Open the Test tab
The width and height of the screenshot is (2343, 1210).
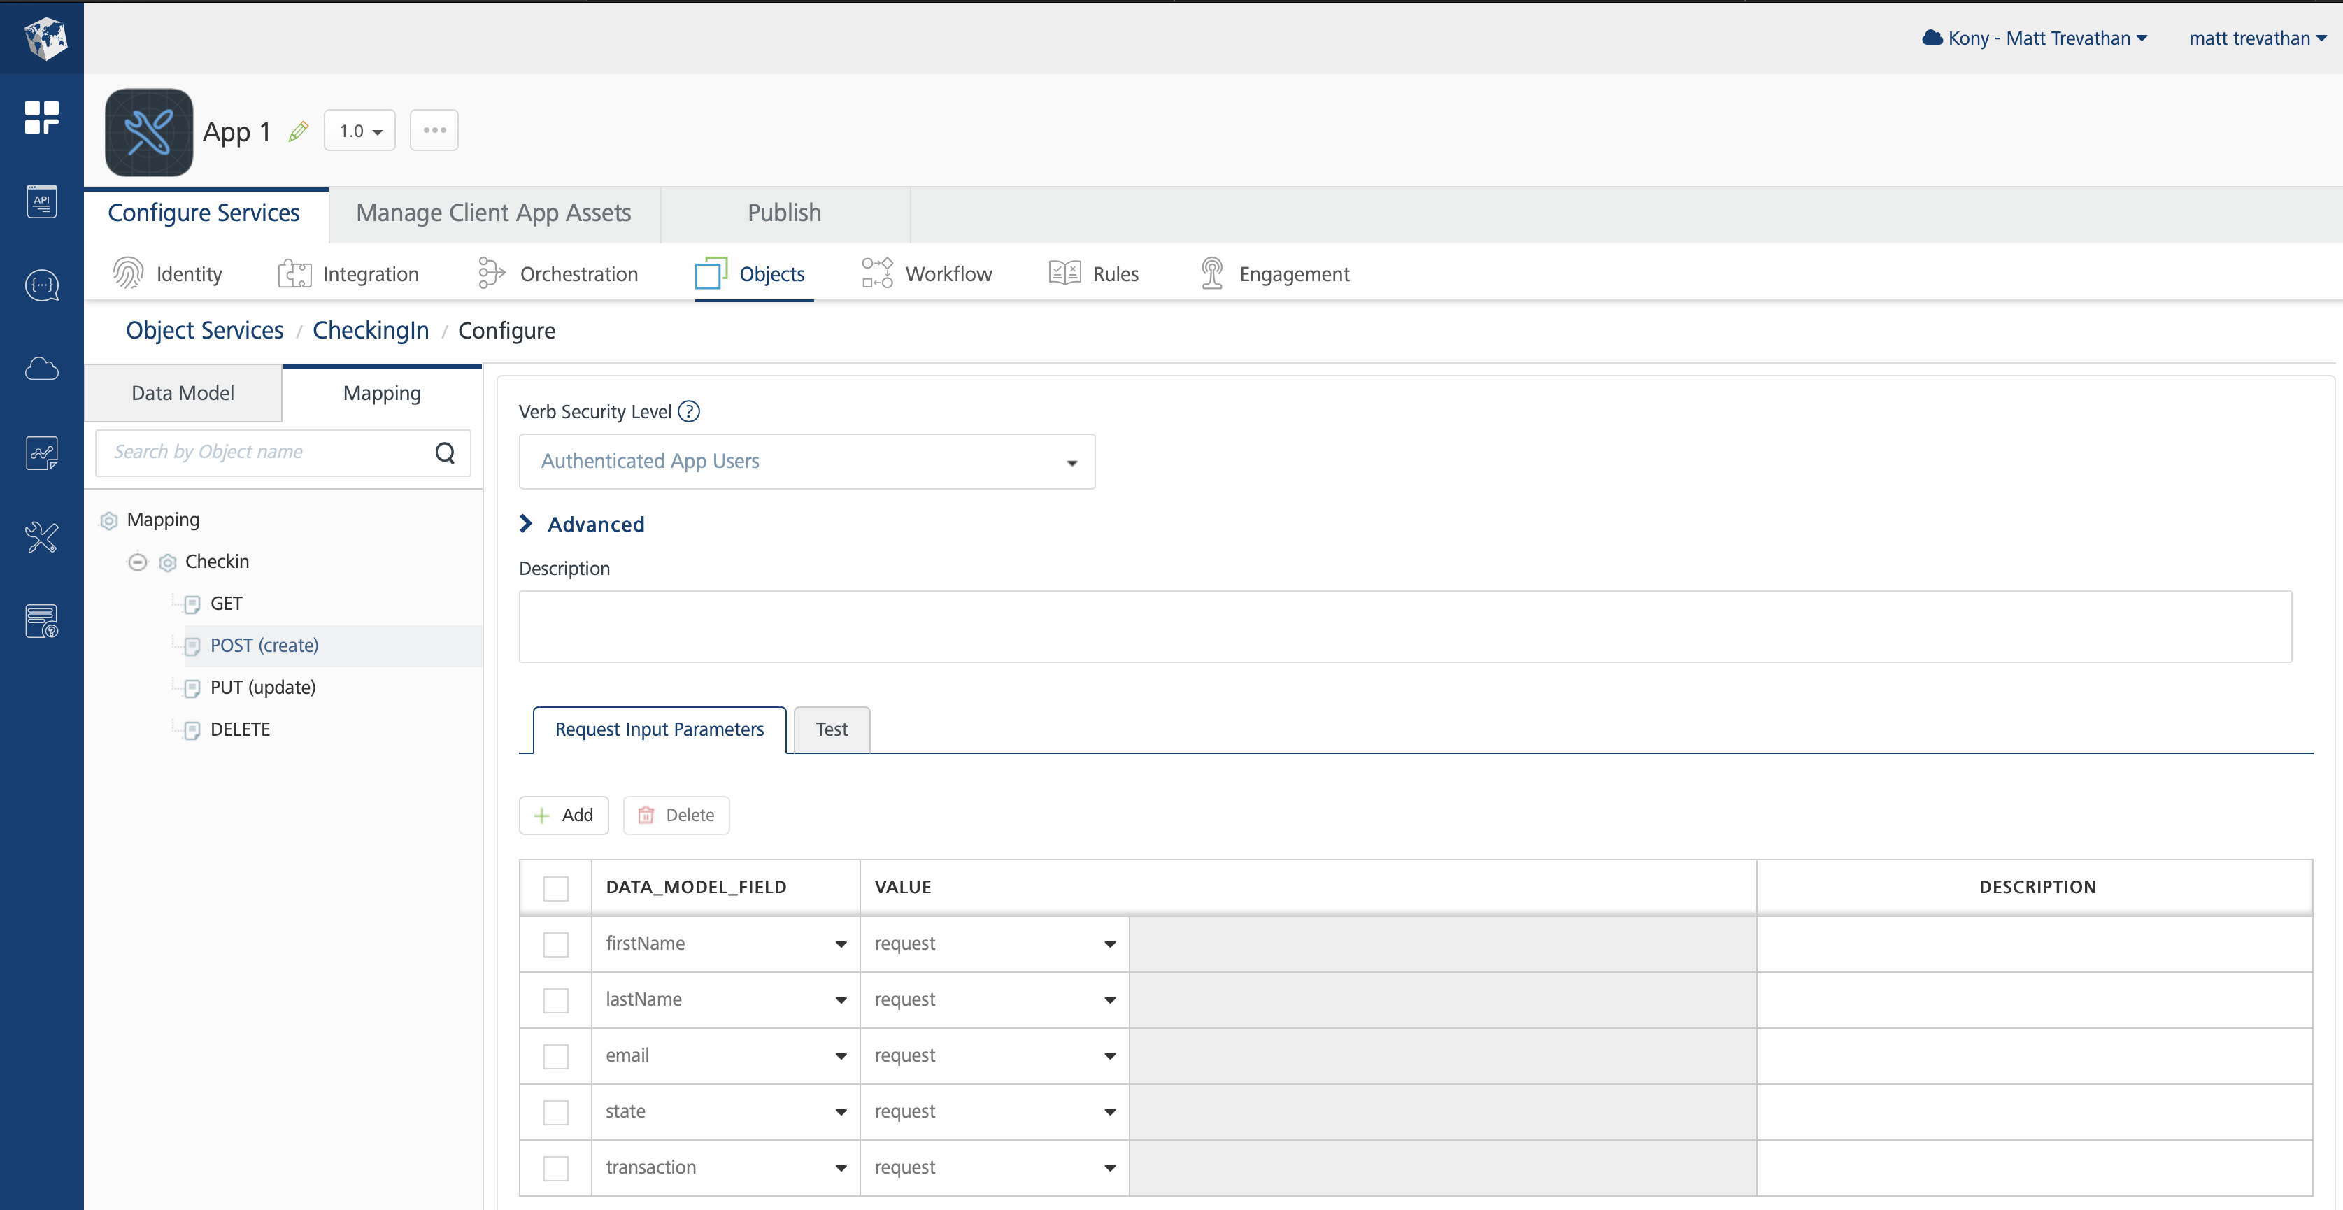pos(830,729)
